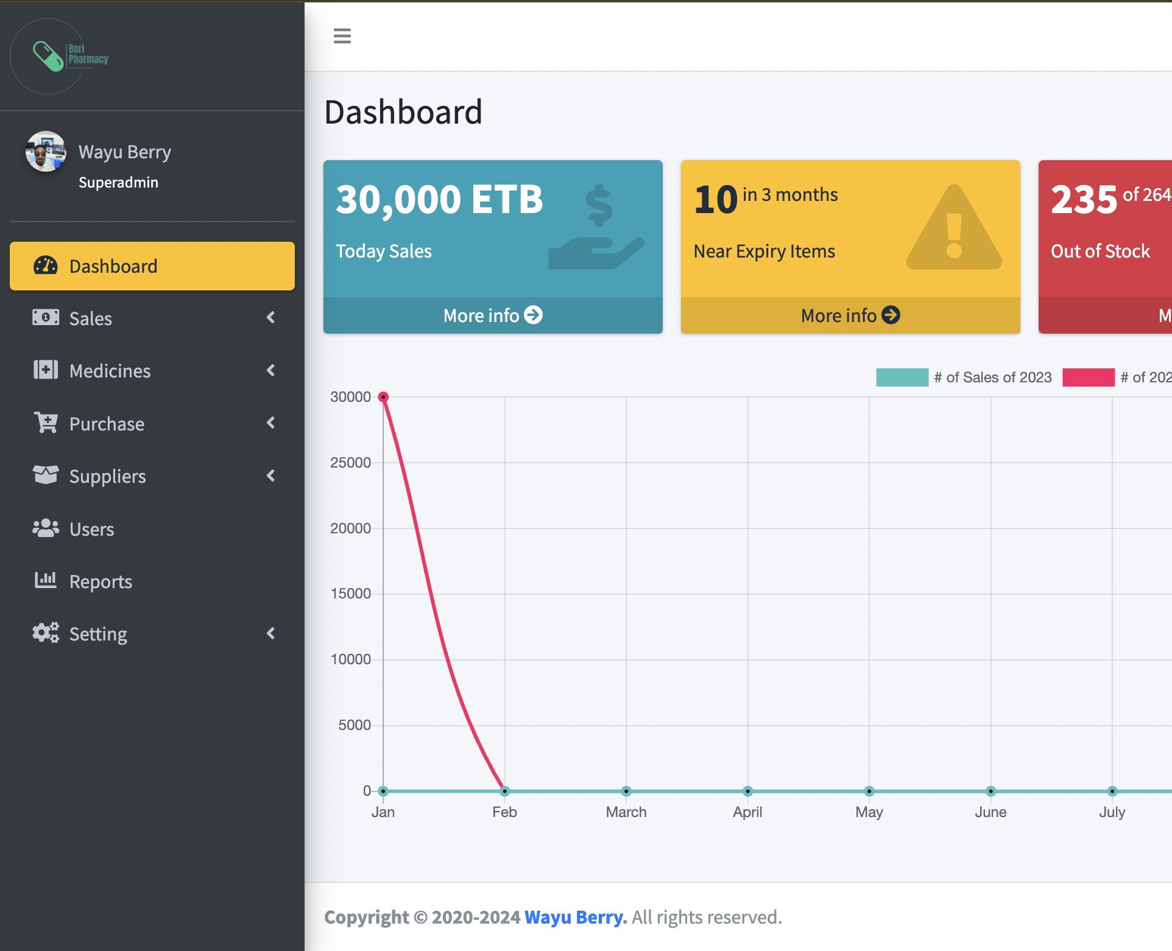
Task: Click the pink 2024 legend color swatch
Action: coord(1088,377)
